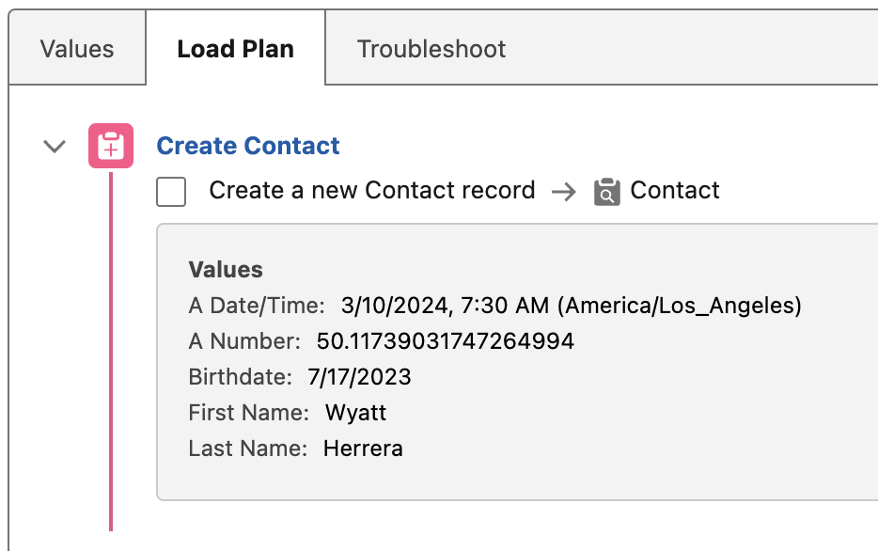Click the Values heading in the details box
The height and width of the screenshot is (551, 878).
tap(226, 270)
